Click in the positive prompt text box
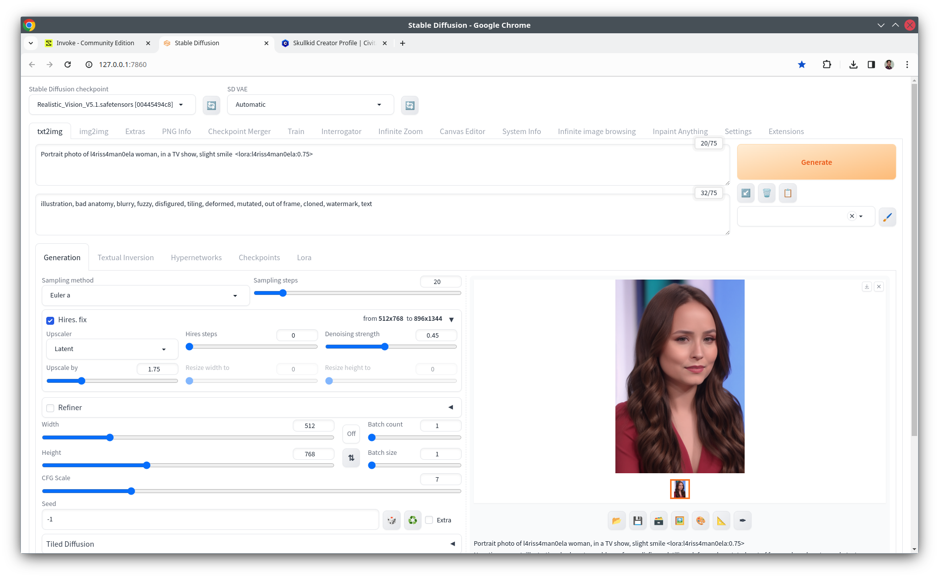The height and width of the screenshot is (578, 939). point(382,165)
